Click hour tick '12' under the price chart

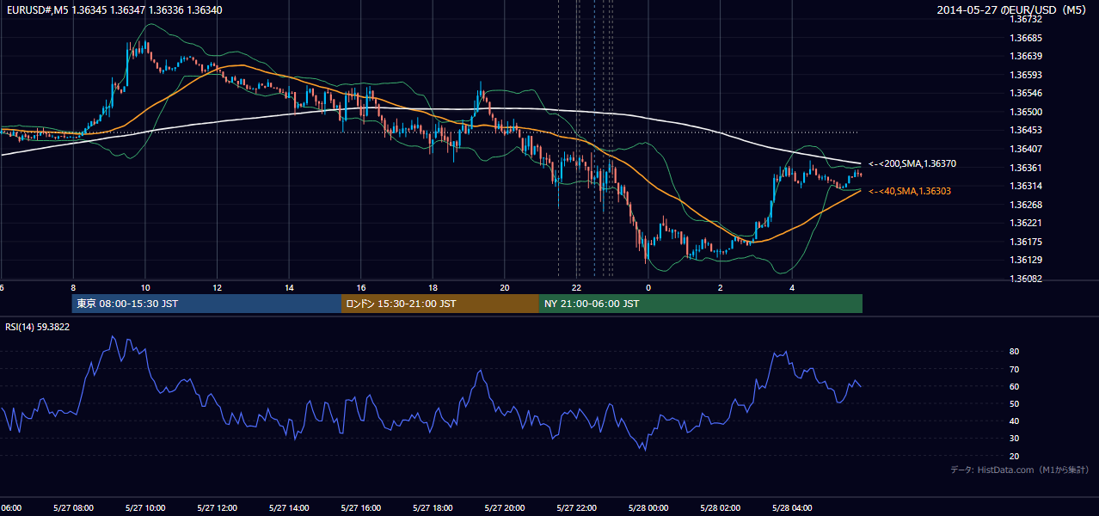coord(217,288)
